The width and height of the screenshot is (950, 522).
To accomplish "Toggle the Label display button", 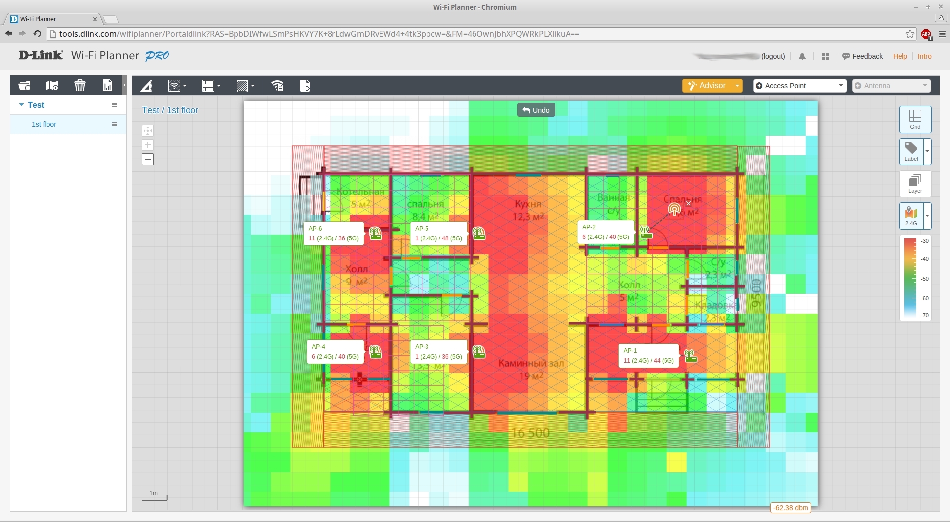I will [911, 151].
